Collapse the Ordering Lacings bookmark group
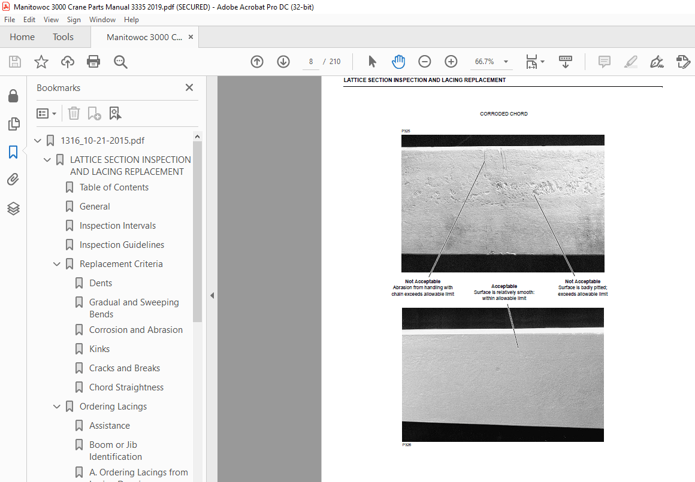695x482 pixels. (x=57, y=407)
